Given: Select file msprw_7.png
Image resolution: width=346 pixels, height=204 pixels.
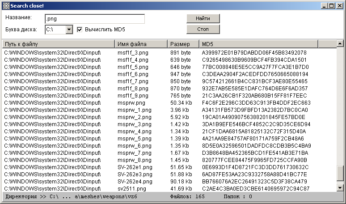Looking at the screenshot, I should pyautogui.click(x=135, y=153).
